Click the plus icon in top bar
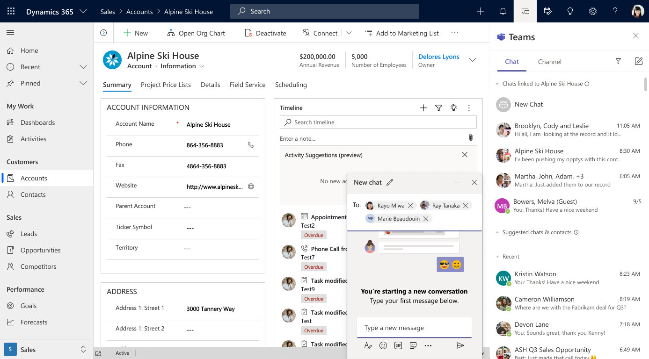Image resolution: width=649 pixels, height=359 pixels. click(x=481, y=11)
